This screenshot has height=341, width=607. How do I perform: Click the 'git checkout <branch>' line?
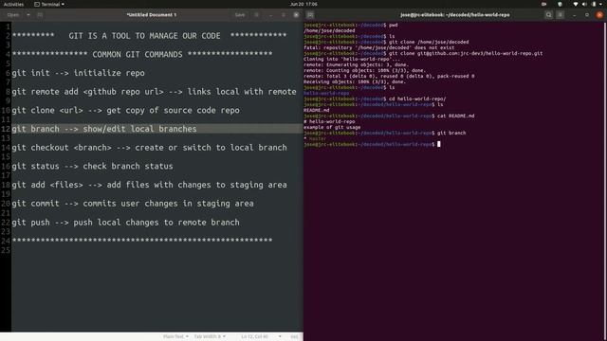click(150, 148)
